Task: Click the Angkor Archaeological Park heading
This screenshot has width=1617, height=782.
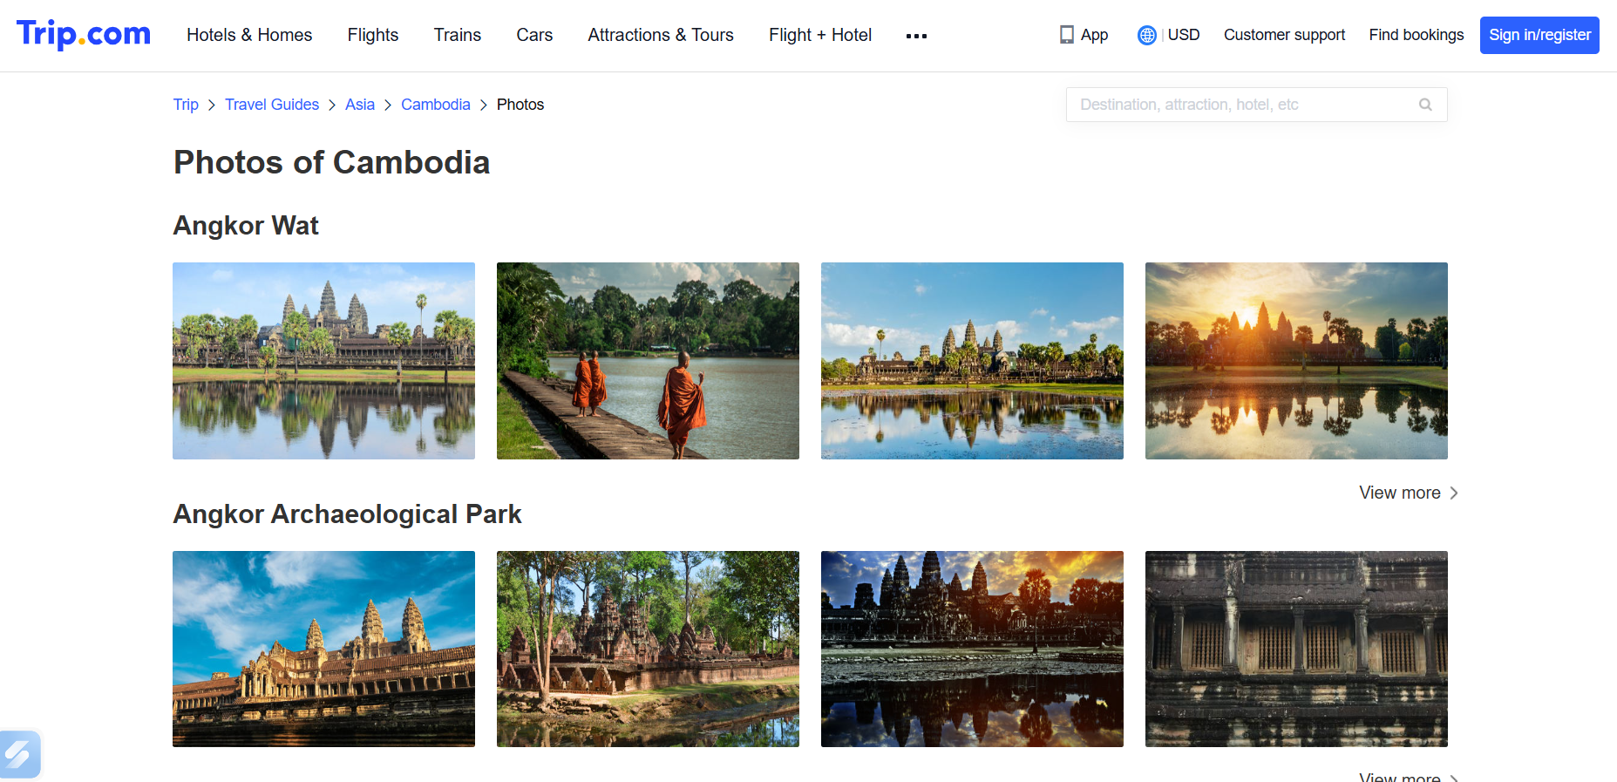Action: [x=347, y=514]
